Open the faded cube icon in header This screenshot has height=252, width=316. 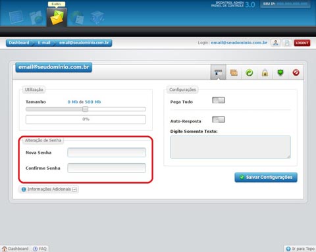coord(97,18)
